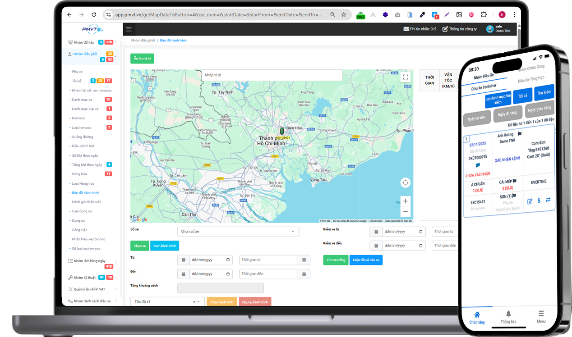Viewport: 572px width, 337px height.
Task: Tap the dollar icon on phone card
Action: click(x=539, y=200)
